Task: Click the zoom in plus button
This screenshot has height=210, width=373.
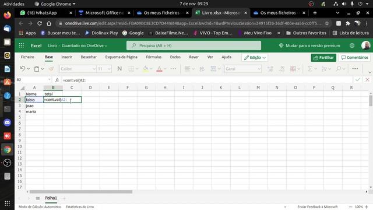Action: click(x=367, y=207)
